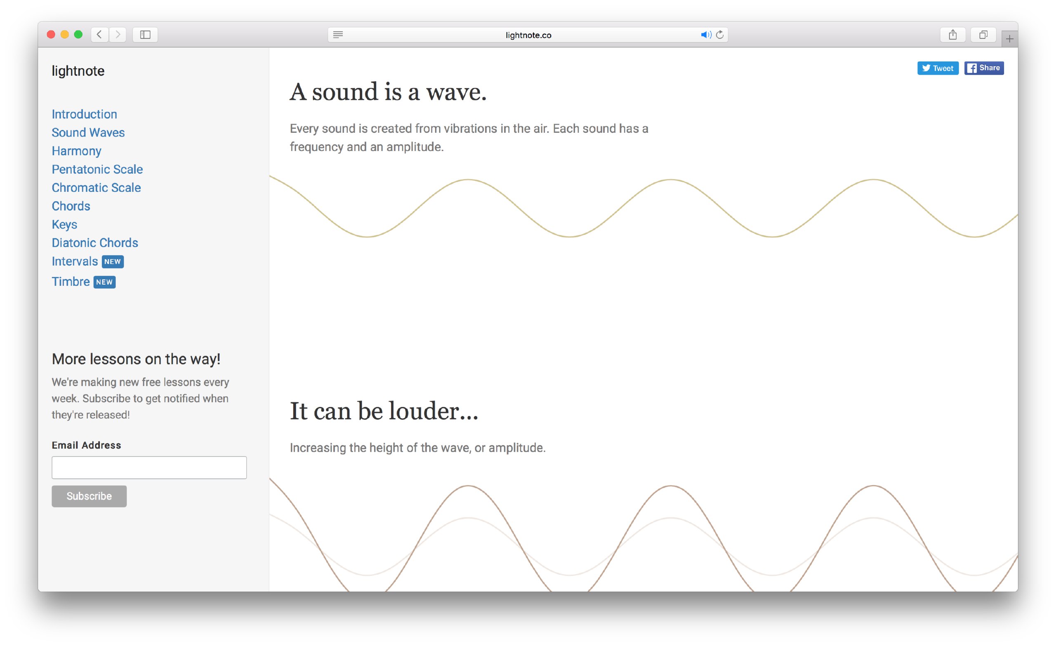Reload the lightnote.co page
This screenshot has height=646, width=1056.
tap(720, 35)
